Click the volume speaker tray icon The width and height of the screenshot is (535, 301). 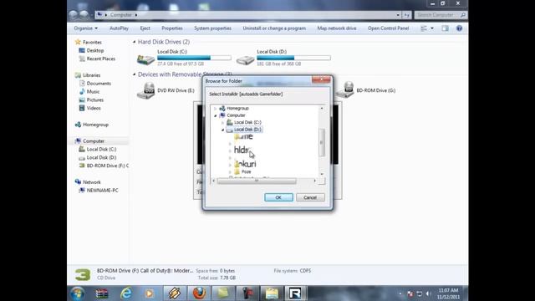pos(428,293)
